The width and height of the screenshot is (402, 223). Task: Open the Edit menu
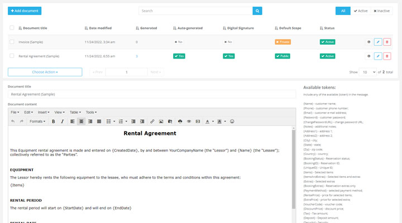click(28, 112)
